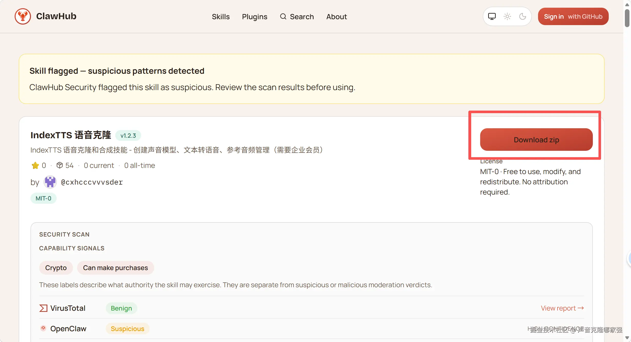The width and height of the screenshot is (631, 342).
Task: Select the OpenClaw scanner icon
Action: [x=43, y=328]
